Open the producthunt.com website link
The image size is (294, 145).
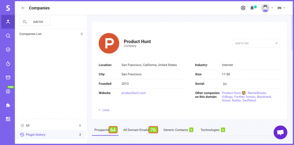tap(134, 93)
